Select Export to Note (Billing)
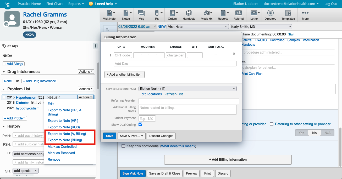342x179 pixels. pyautogui.click(x=65, y=140)
